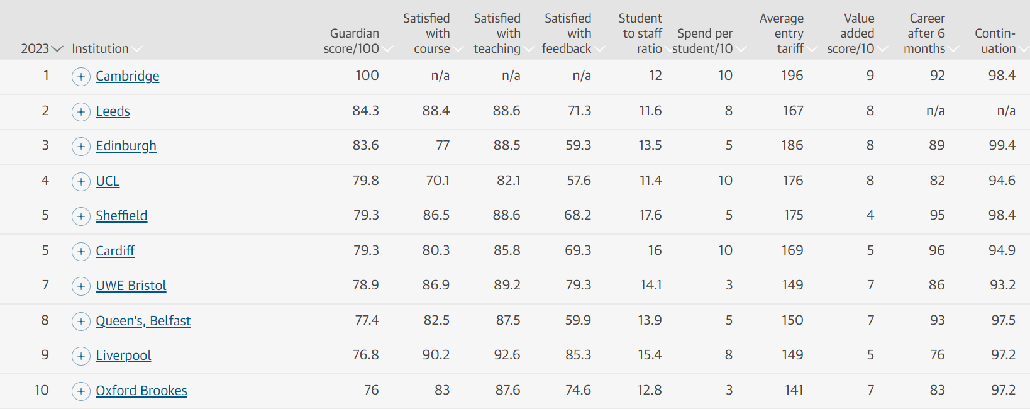This screenshot has width=1030, height=409.
Task: Open the Cambridge university link
Action: coord(128,76)
